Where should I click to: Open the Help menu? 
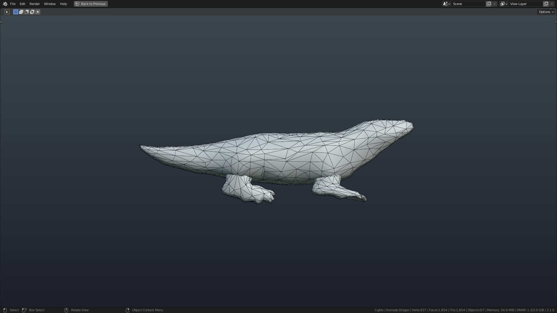tap(63, 4)
